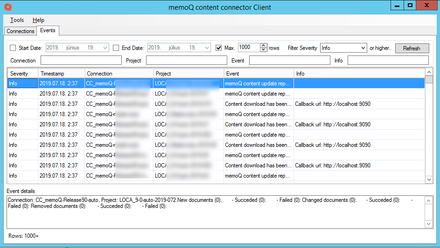Focus the Project filter field
The width and height of the screenshot is (440, 248).
(187, 60)
